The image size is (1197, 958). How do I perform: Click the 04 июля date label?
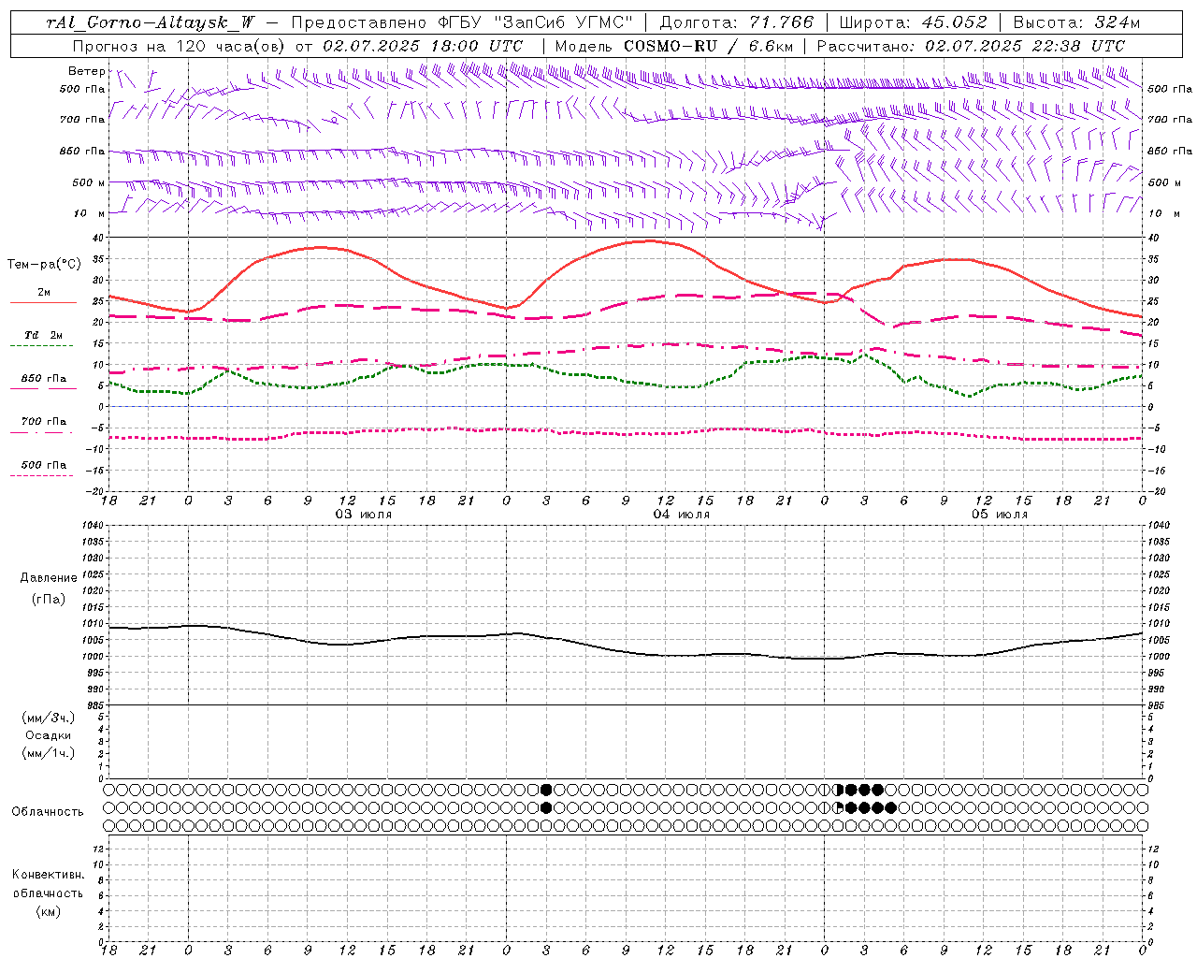682,515
